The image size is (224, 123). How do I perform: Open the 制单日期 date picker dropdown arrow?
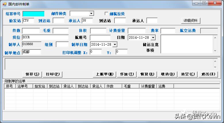tap(115, 45)
